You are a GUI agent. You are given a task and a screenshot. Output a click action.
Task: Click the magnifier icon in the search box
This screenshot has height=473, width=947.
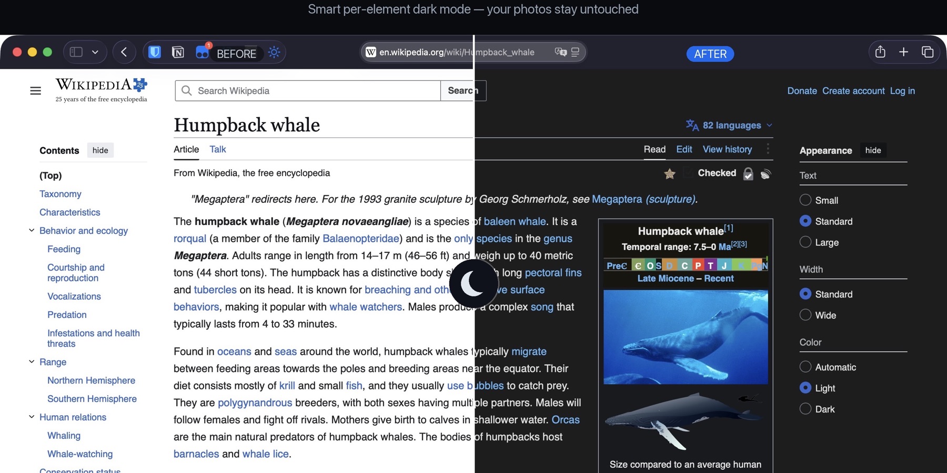click(186, 91)
